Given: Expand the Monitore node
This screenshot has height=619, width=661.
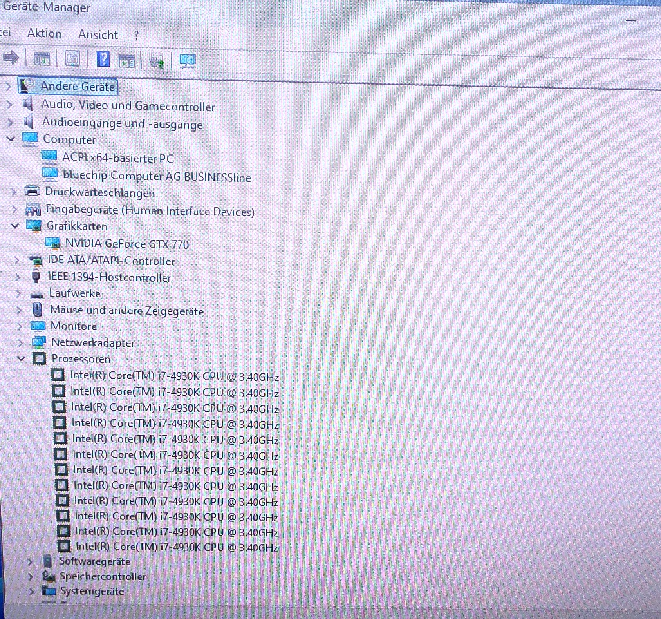Looking at the screenshot, I should [x=20, y=326].
